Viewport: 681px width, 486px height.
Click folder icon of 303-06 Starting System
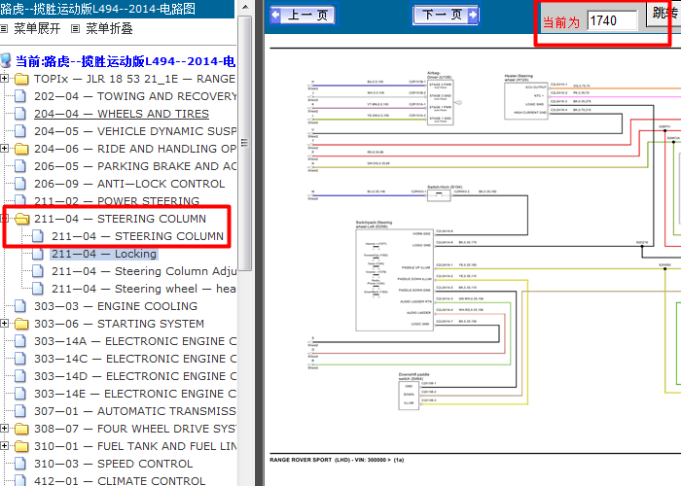tap(21, 324)
